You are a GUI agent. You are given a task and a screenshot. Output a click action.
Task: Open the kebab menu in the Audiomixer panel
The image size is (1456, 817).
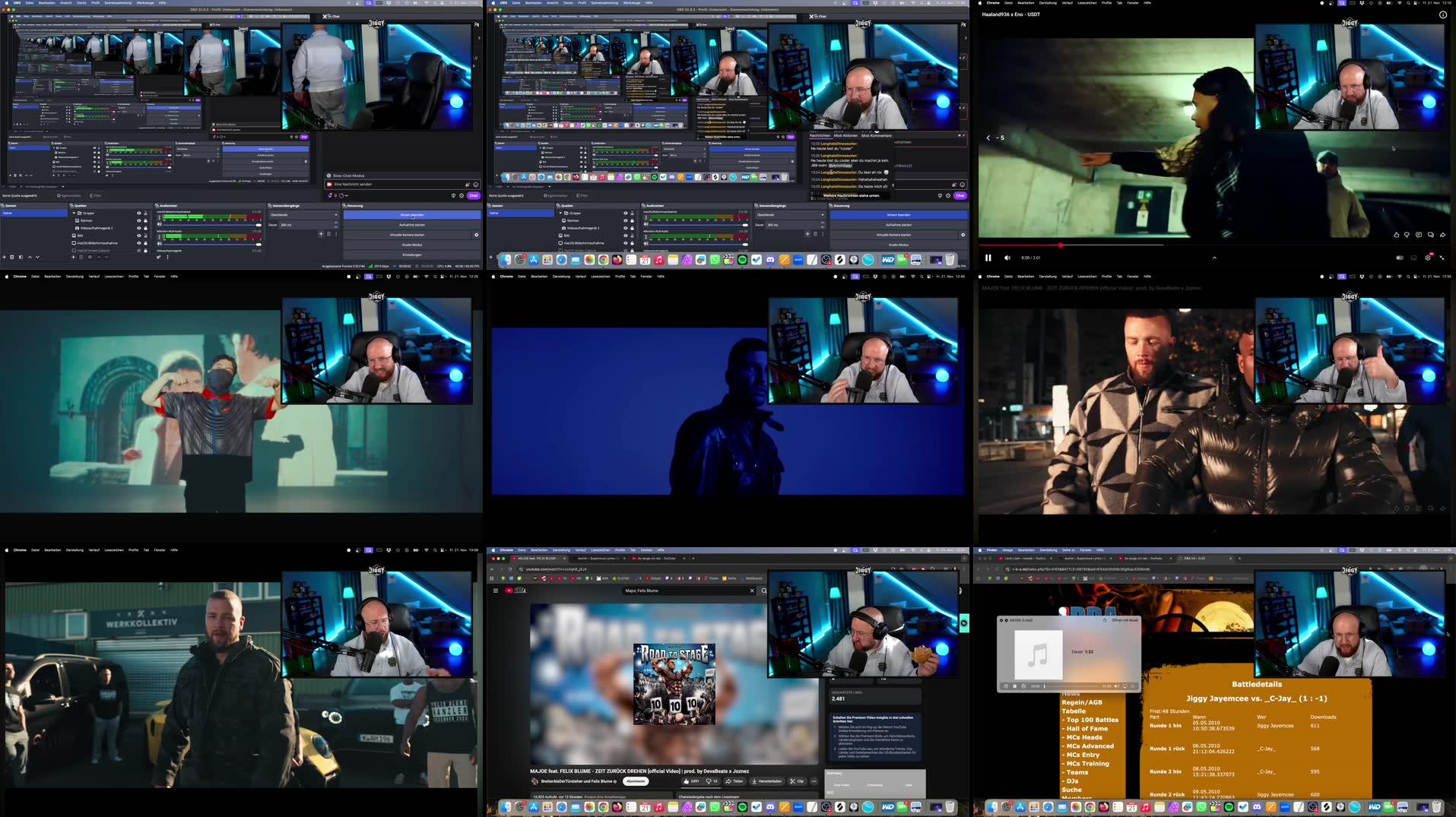coord(167,257)
